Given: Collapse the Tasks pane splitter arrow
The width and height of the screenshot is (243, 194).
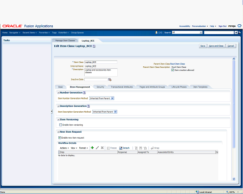Looking at the screenshot, I should [52, 111].
